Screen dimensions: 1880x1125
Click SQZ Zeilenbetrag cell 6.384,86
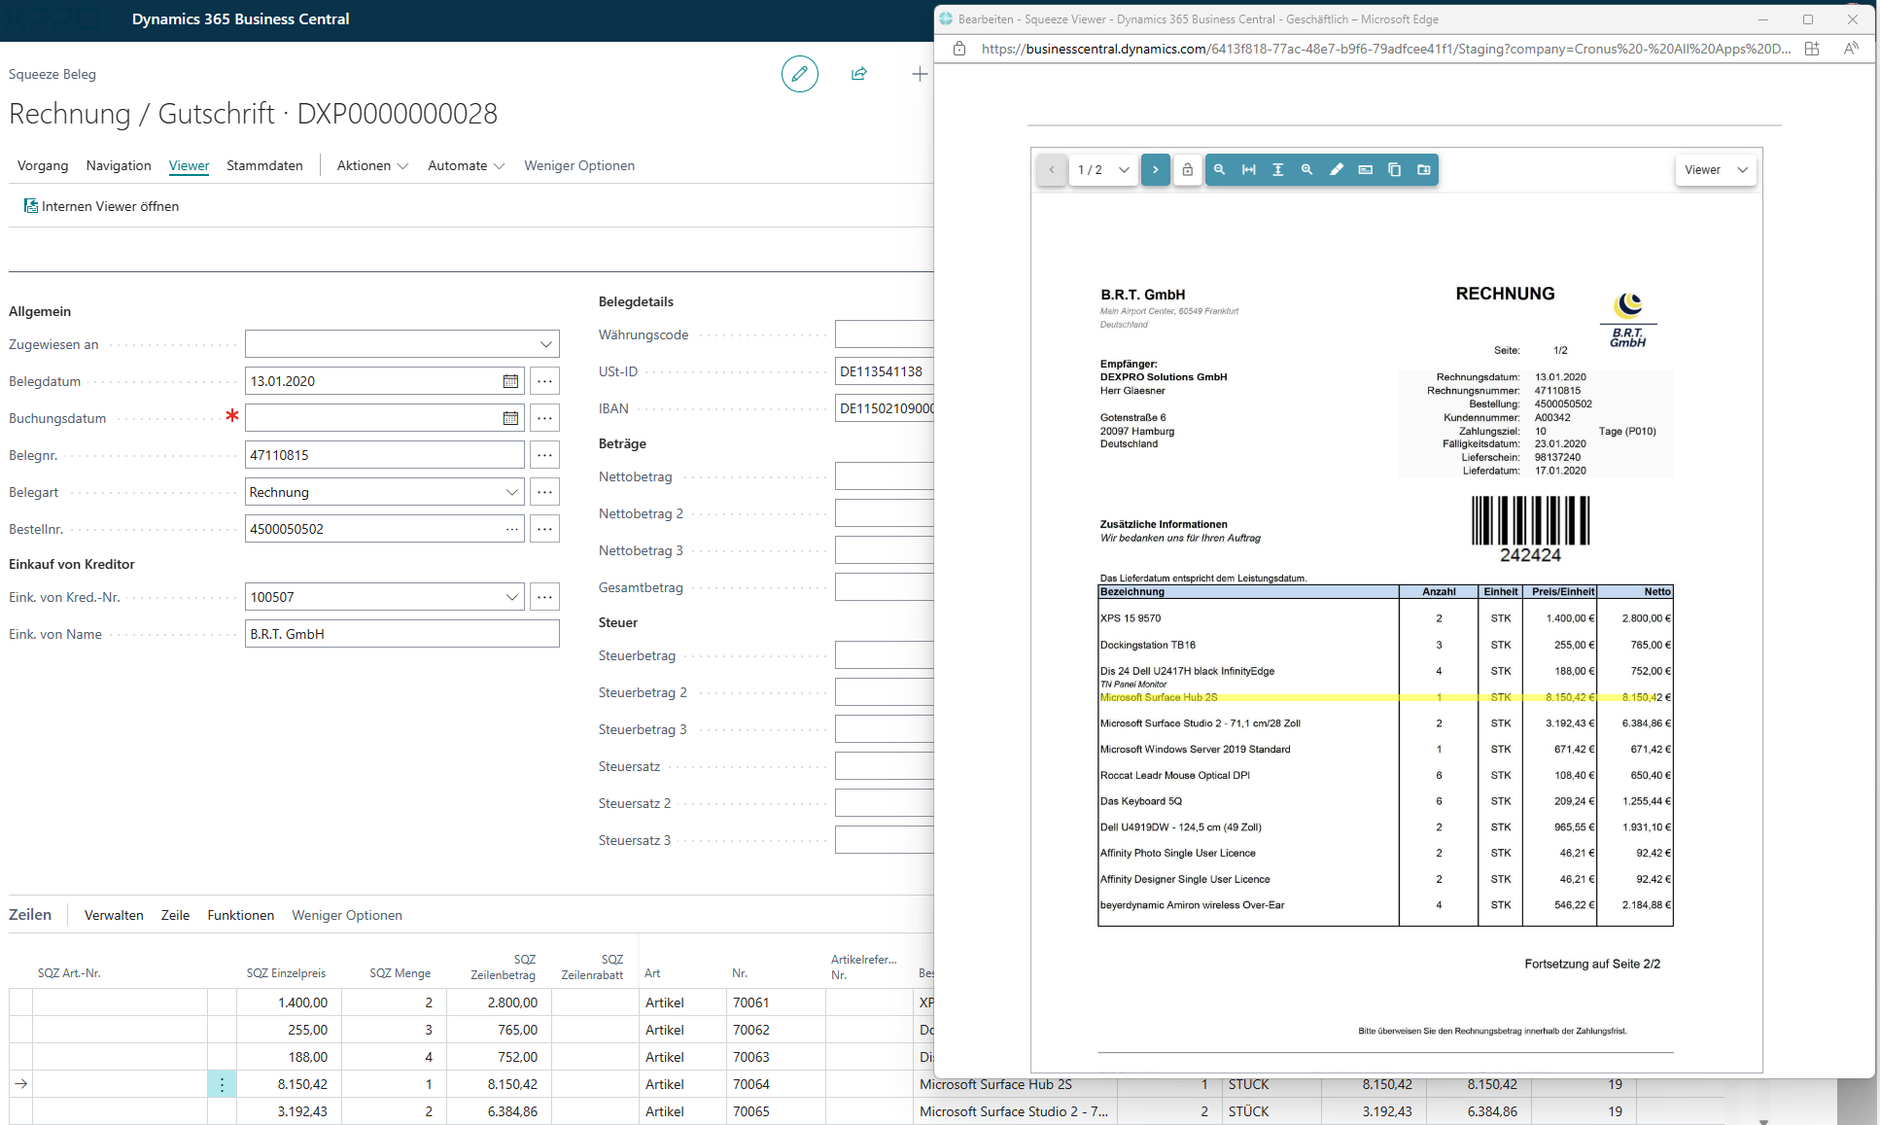click(x=500, y=1111)
